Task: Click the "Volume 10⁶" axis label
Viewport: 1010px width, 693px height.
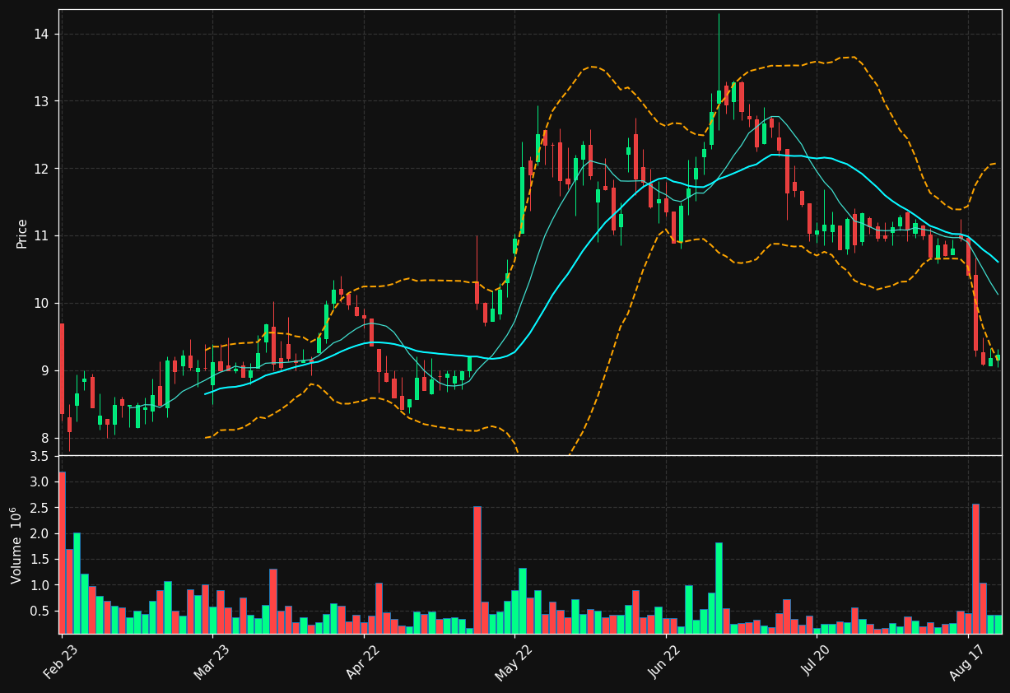Action: pos(17,545)
